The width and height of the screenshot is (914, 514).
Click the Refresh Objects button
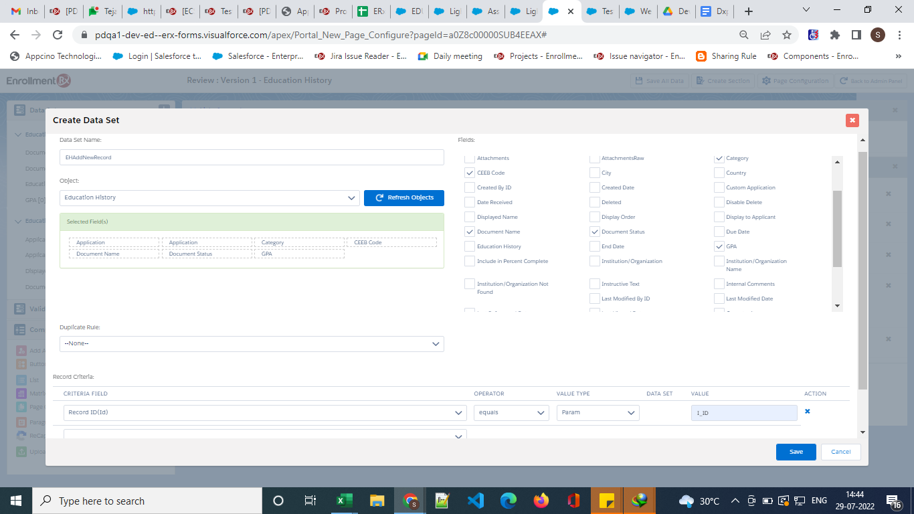(403, 197)
